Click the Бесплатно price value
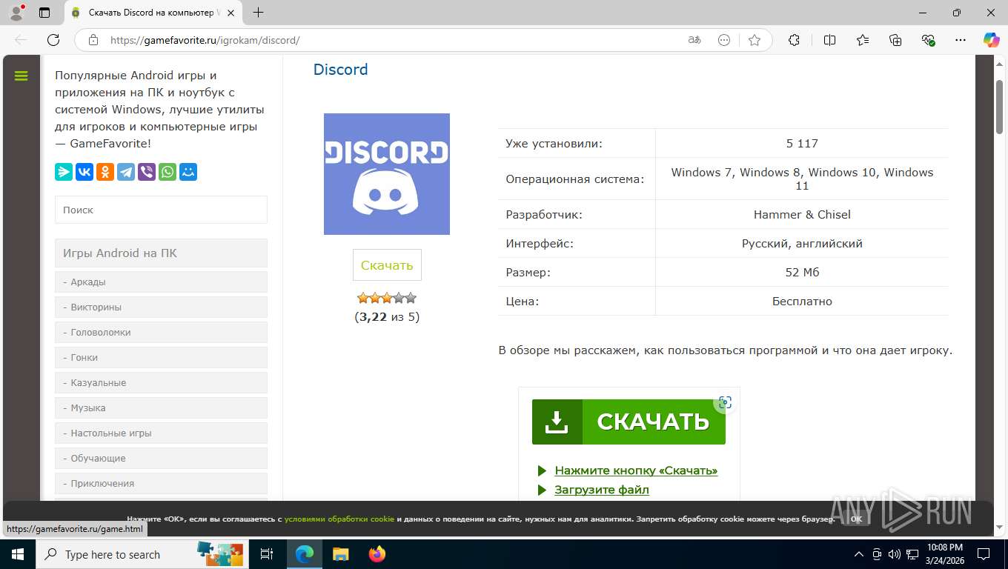 coord(802,302)
